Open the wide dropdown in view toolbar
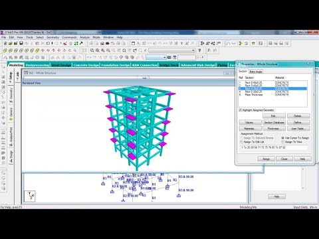The height and width of the screenshot is (239, 319). pos(171,50)
